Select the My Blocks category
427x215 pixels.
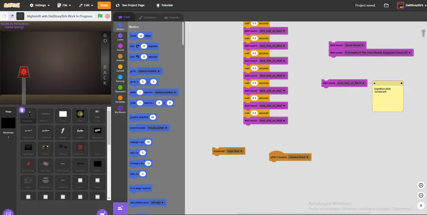[120, 110]
